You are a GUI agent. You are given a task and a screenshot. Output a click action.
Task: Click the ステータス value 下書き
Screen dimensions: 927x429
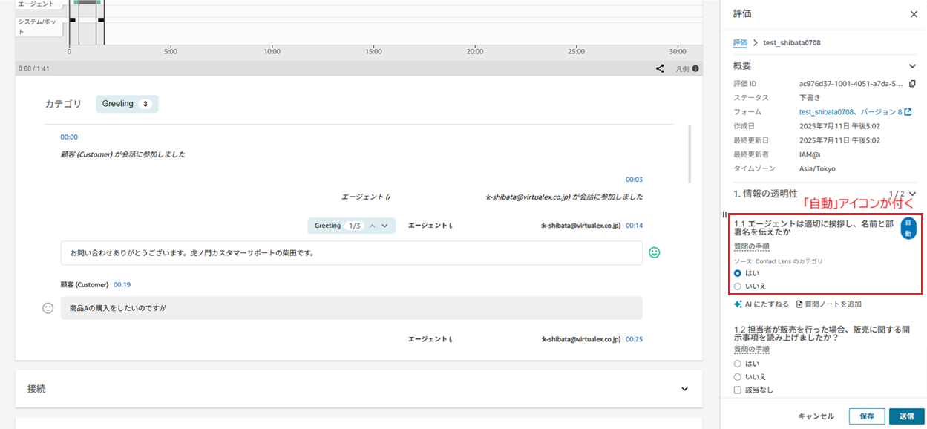810,98
